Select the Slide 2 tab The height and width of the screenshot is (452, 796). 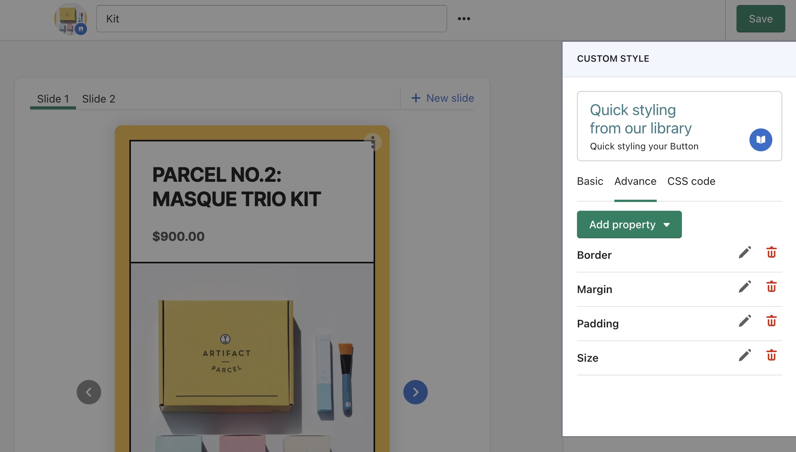click(98, 99)
